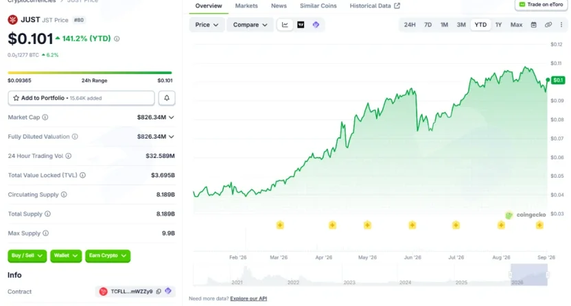Select the 24H time range
Image resolution: width=571 pixels, height=306 pixels.
pyautogui.click(x=410, y=25)
